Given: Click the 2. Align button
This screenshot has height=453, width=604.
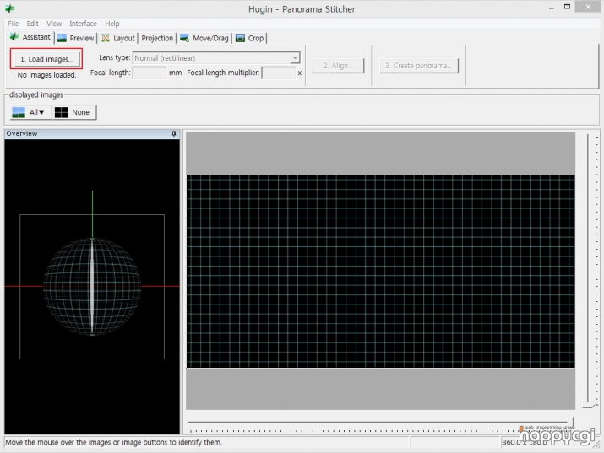Looking at the screenshot, I should pyautogui.click(x=338, y=66).
